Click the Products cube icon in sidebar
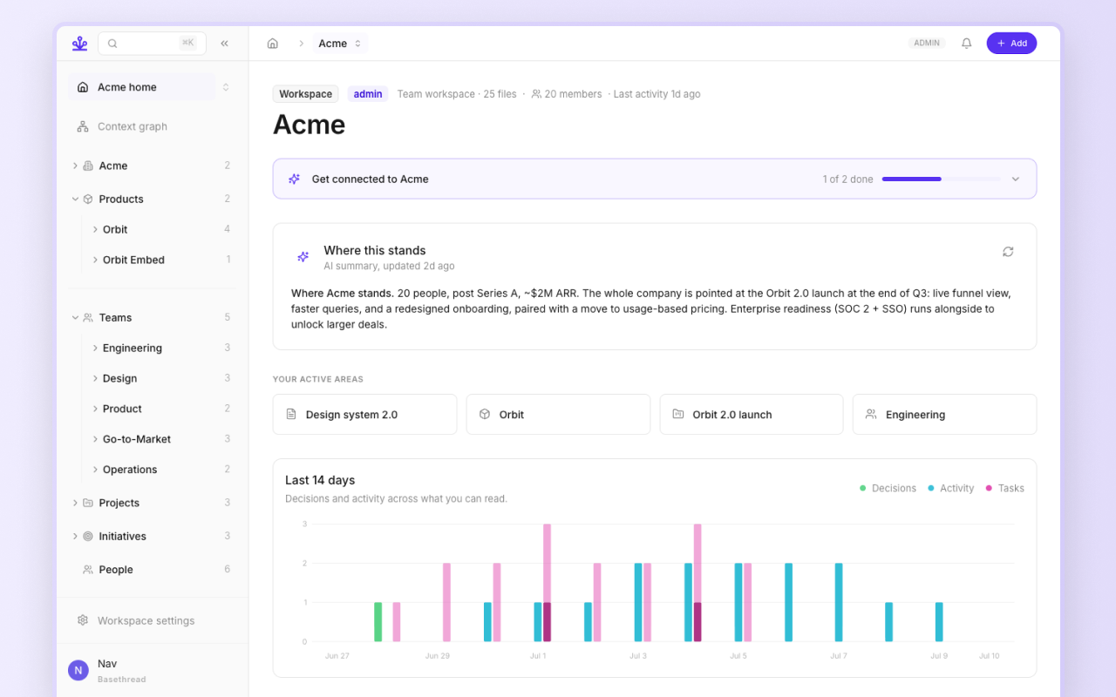This screenshot has height=697, width=1116. tap(87, 200)
